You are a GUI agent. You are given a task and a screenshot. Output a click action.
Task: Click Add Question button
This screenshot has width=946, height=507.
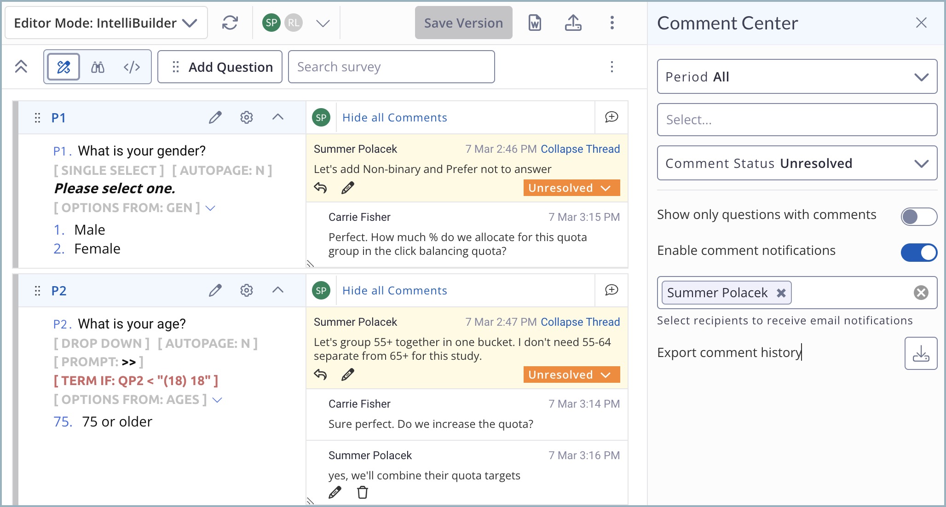[220, 67]
